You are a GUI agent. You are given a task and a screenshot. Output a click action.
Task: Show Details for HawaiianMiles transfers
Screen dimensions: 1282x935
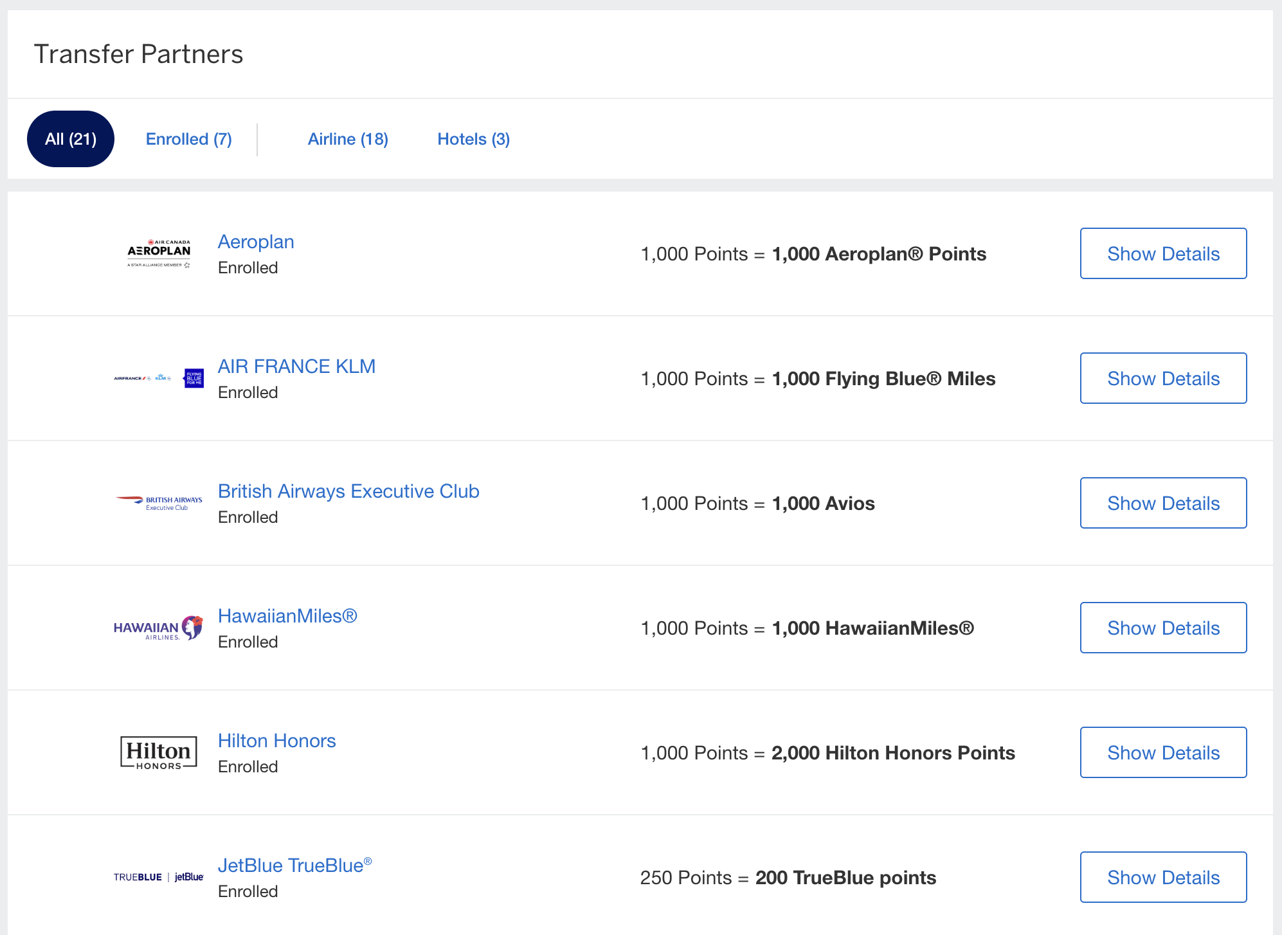tap(1162, 627)
